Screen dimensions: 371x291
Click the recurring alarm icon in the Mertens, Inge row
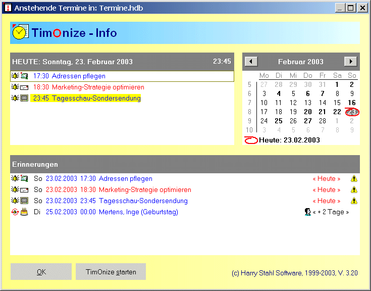(15, 212)
